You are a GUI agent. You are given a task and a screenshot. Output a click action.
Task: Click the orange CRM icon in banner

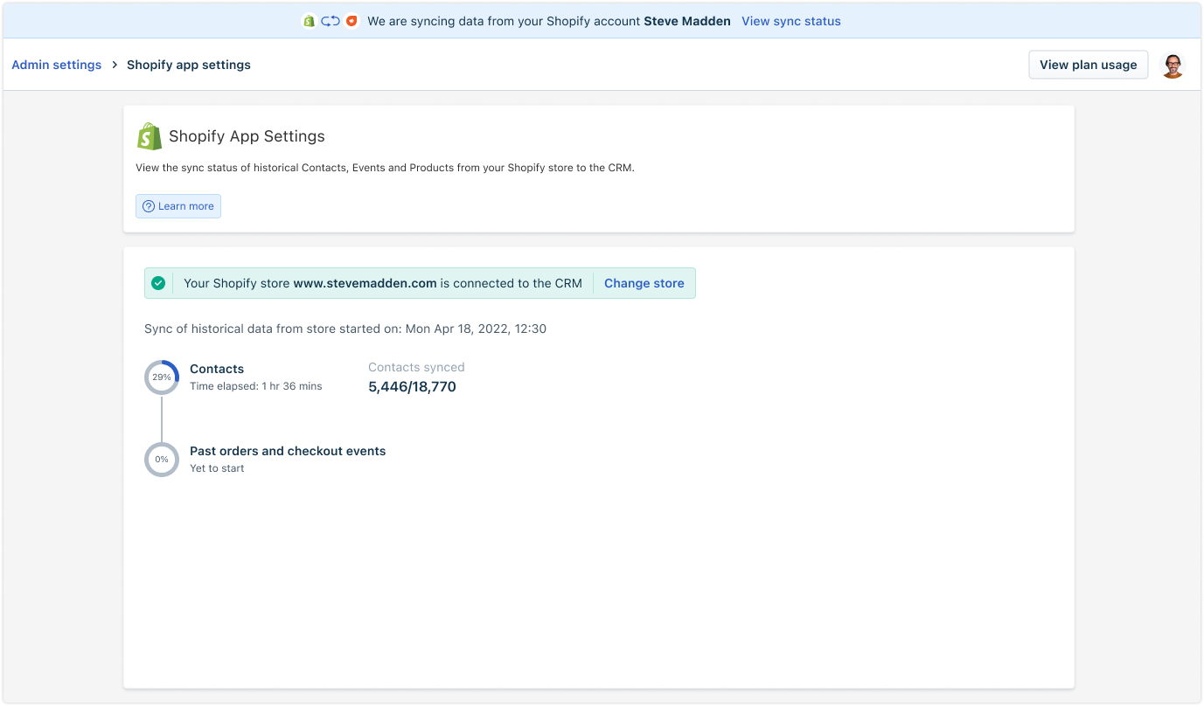351,21
